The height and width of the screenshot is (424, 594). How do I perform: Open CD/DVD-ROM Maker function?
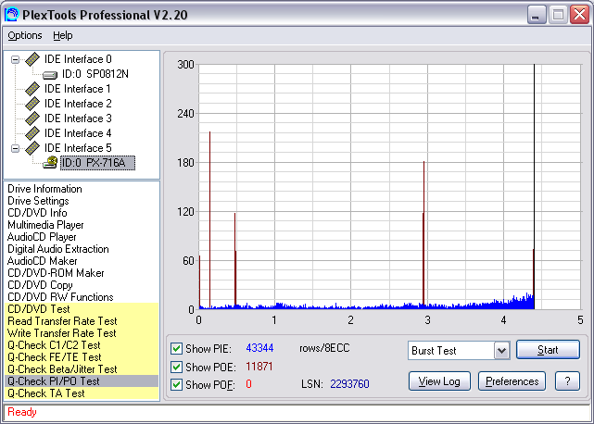pos(56,273)
